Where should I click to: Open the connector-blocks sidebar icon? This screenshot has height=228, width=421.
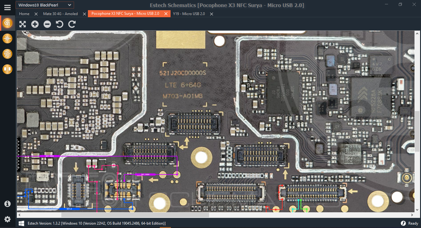[7, 69]
